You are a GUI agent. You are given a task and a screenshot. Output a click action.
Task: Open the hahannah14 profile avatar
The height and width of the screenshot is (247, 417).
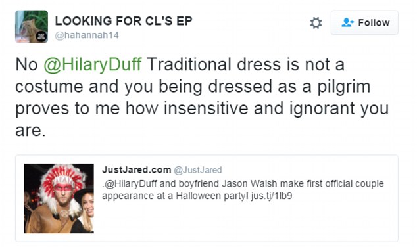32,26
